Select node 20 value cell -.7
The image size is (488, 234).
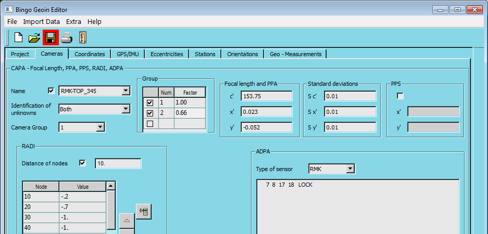(x=82, y=207)
